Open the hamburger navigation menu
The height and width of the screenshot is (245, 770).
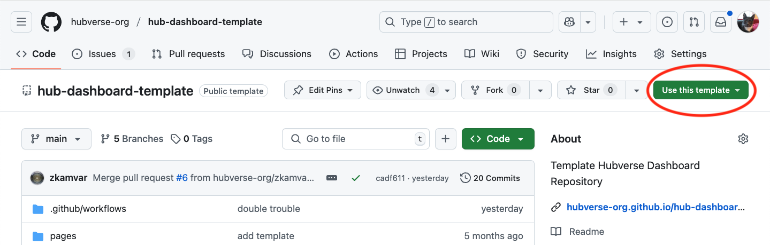coord(21,22)
